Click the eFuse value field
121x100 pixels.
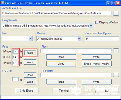point(15,63)
